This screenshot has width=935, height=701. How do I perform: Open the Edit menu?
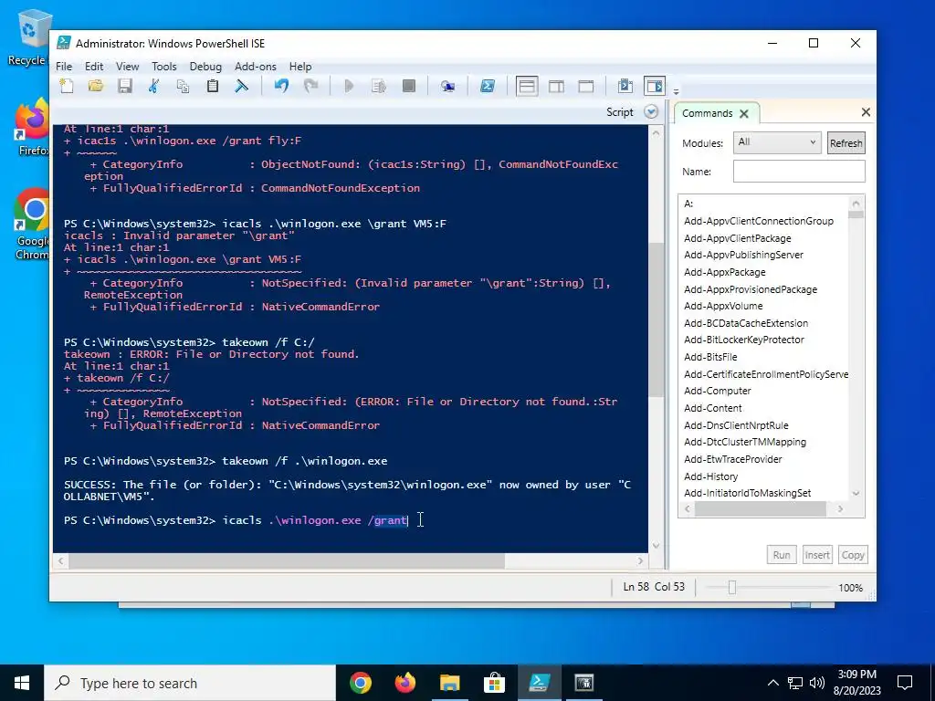point(94,66)
